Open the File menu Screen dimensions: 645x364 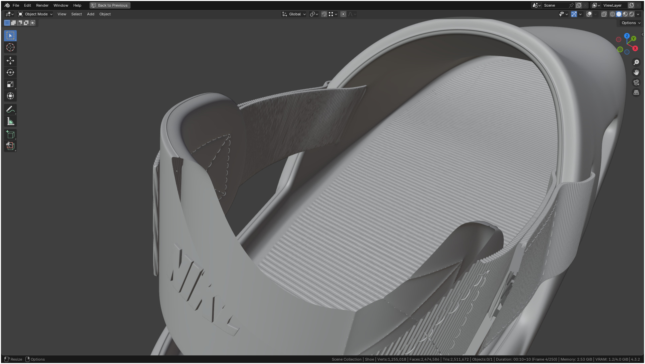point(16,5)
